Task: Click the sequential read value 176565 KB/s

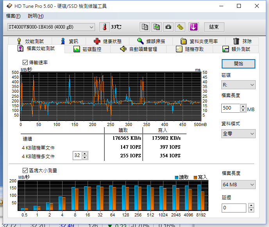Action: (x=127, y=138)
